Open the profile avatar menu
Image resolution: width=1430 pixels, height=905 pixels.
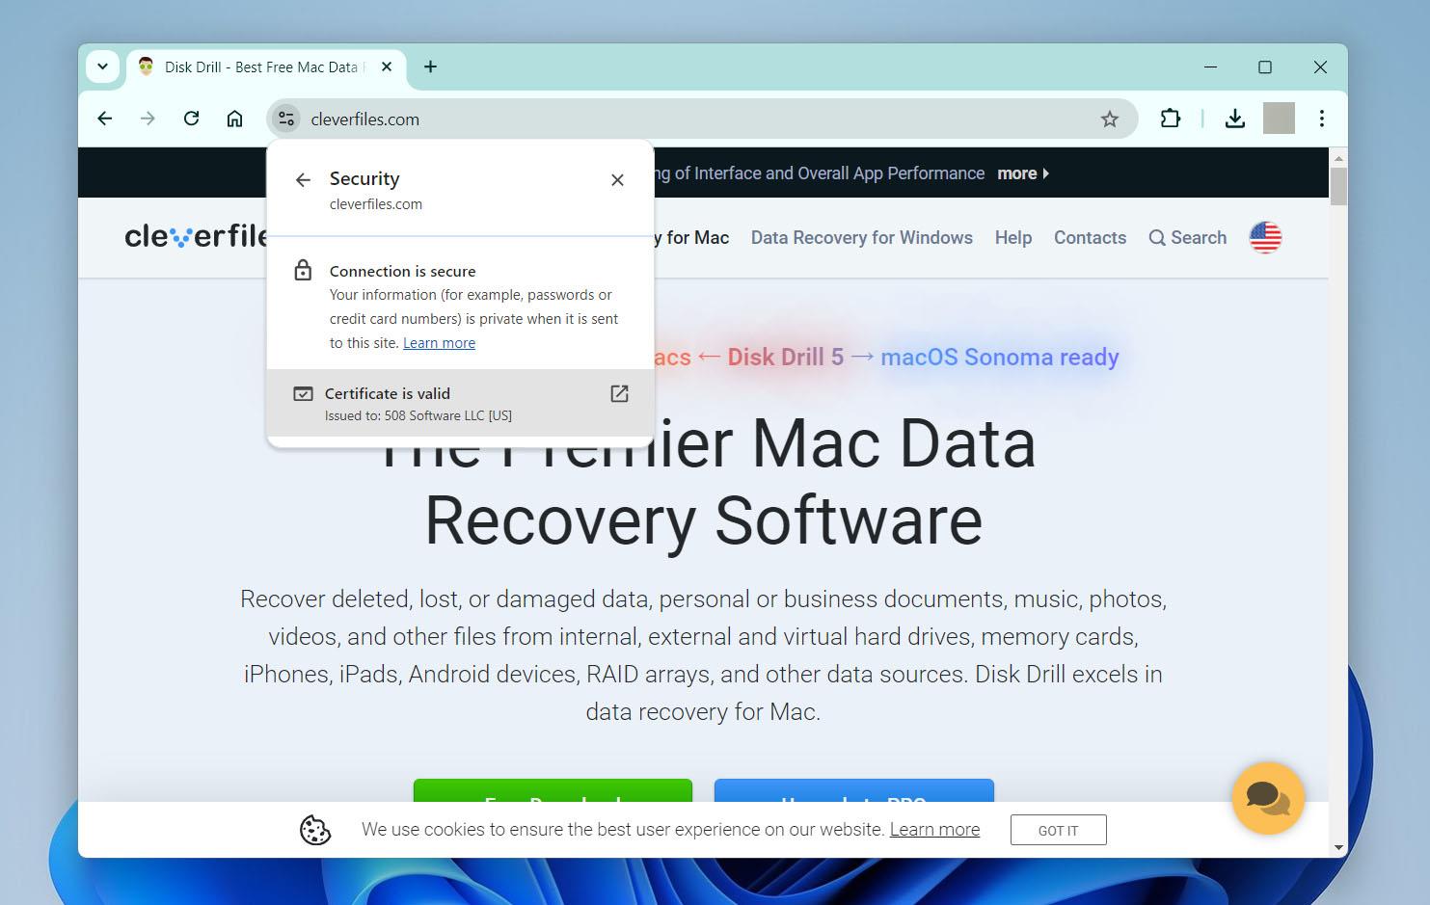click(x=1279, y=119)
